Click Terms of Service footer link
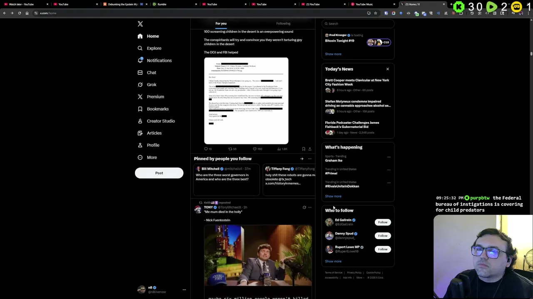Viewport: 533px width, 299px height. 334,273
